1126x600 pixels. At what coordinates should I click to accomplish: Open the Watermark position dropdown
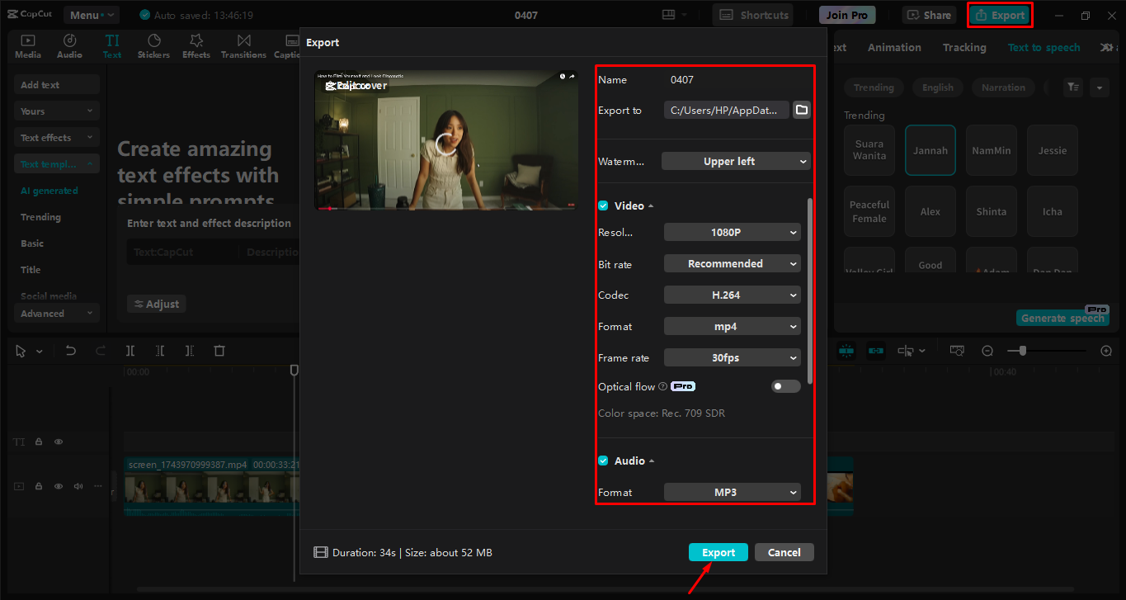point(736,161)
